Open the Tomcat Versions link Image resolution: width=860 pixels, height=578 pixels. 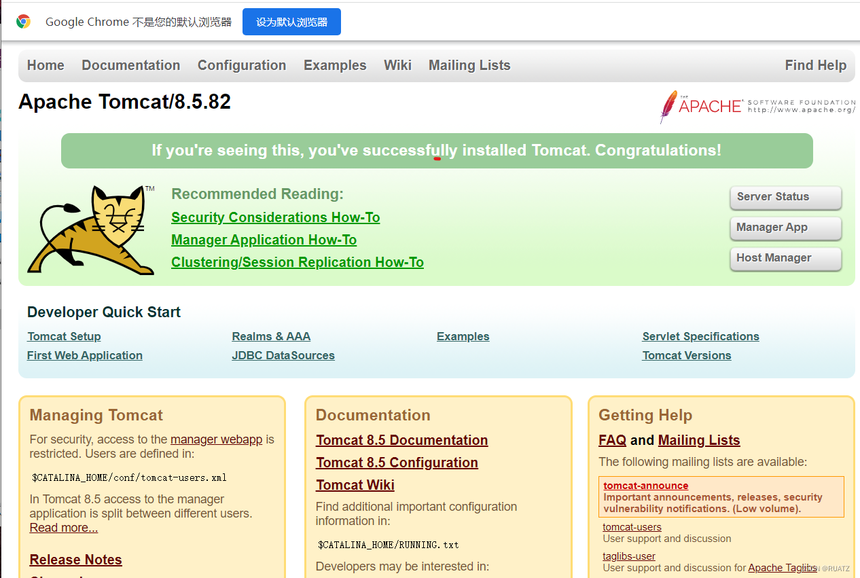[687, 355]
